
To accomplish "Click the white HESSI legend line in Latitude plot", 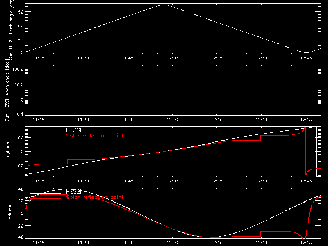I will coord(46,193).
